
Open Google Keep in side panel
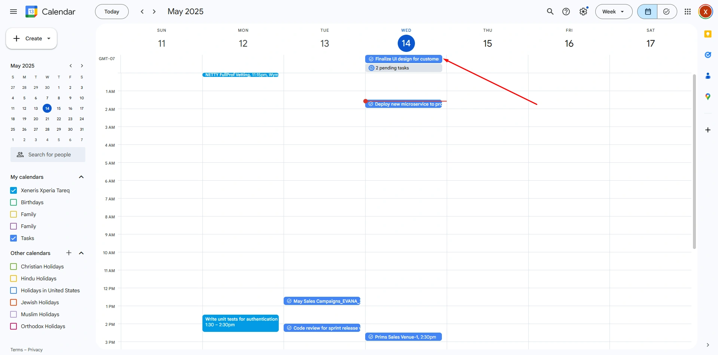click(x=708, y=34)
